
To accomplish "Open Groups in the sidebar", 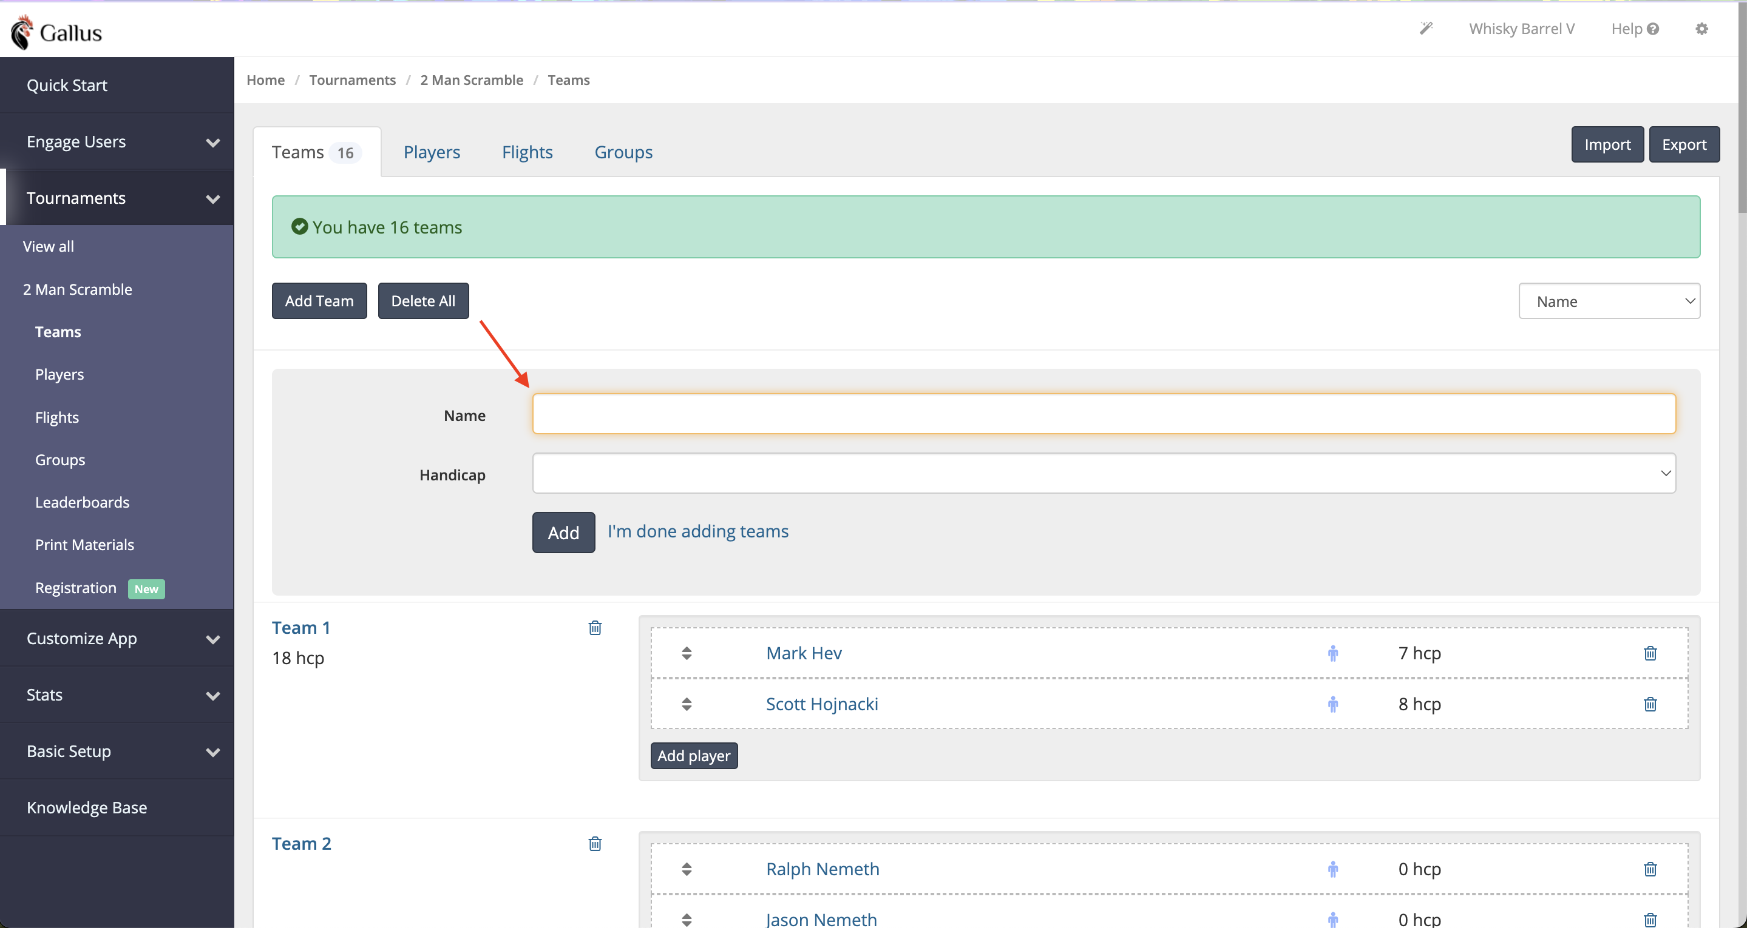I will (60, 460).
